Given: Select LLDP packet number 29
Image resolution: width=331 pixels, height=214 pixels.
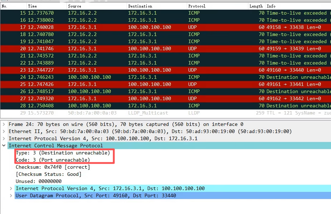Looking at the screenshot, I should tap(143, 113).
